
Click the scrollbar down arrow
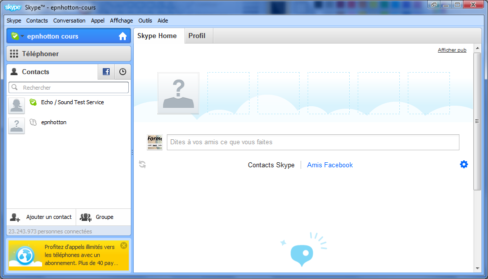[x=477, y=269]
